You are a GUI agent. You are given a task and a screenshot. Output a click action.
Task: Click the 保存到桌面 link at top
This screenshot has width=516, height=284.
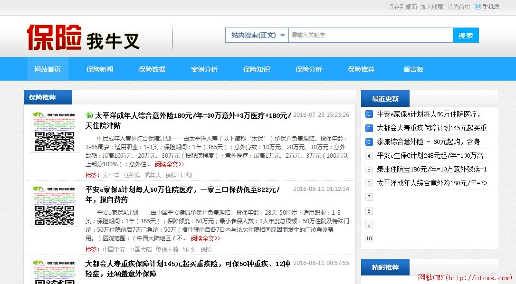pyautogui.click(x=403, y=7)
